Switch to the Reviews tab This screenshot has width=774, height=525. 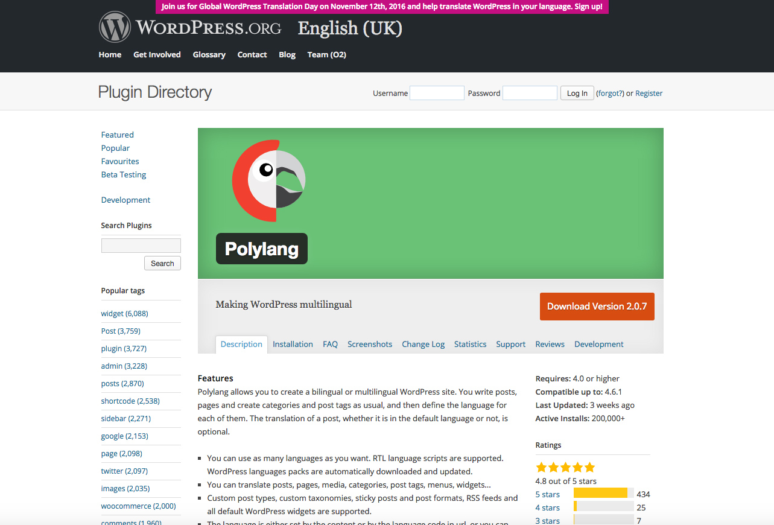click(550, 344)
